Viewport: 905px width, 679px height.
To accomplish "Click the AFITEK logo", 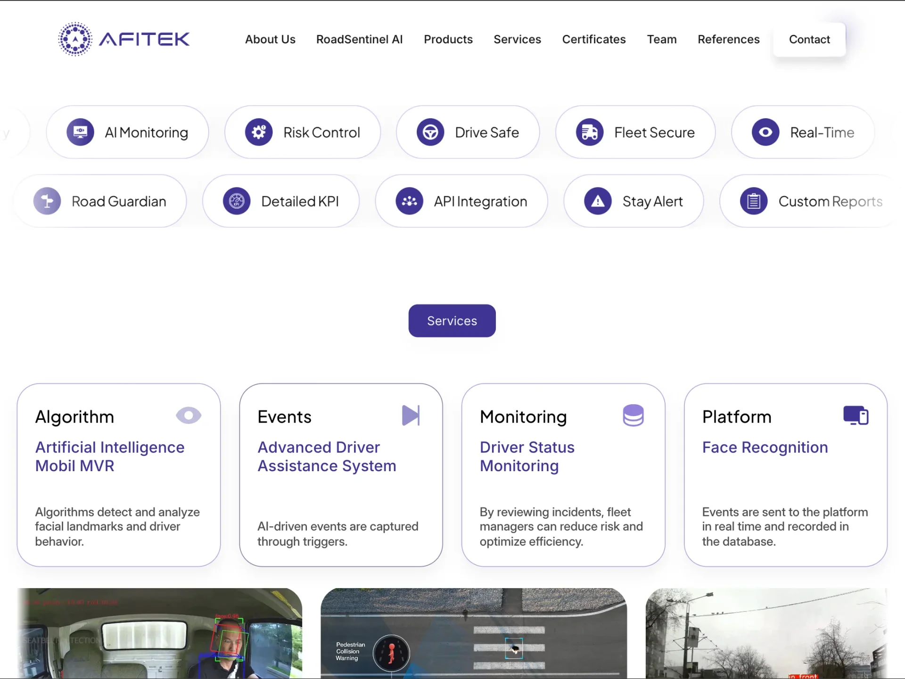I will (x=123, y=39).
